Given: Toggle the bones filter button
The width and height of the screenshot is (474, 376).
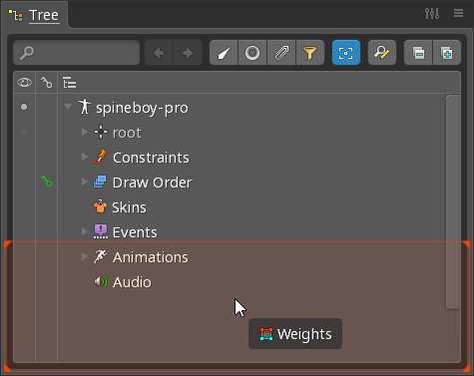Looking at the screenshot, I should [x=224, y=53].
